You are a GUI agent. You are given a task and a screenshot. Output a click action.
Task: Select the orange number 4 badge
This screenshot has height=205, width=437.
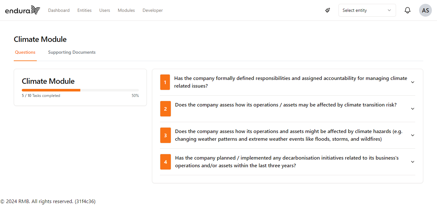[x=165, y=162]
